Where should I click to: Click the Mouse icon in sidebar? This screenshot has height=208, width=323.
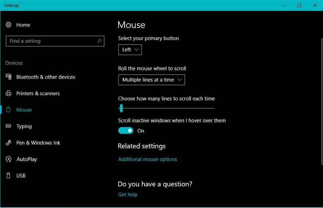coord(8,110)
